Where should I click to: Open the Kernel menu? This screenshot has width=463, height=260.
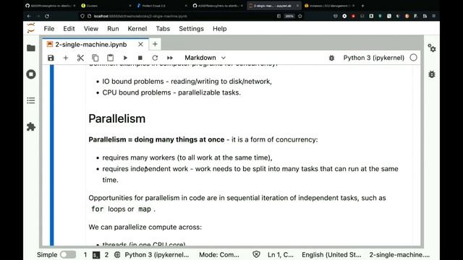pyautogui.click(x=137, y=29)
